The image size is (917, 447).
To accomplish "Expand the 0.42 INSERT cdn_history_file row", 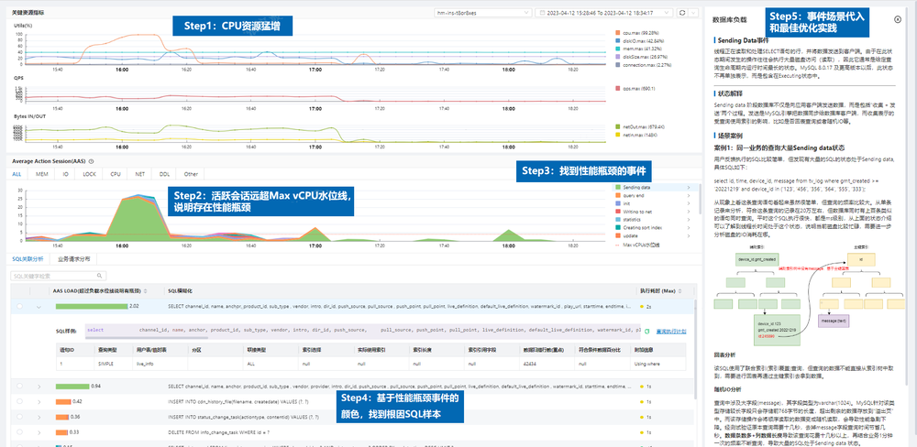I will (39, 401).
